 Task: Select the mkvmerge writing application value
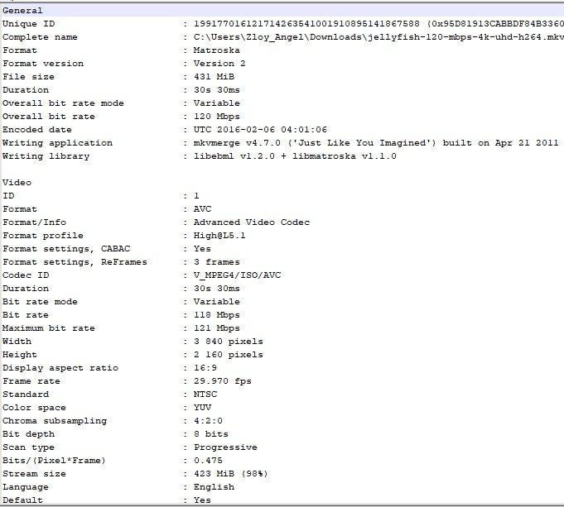376,143
